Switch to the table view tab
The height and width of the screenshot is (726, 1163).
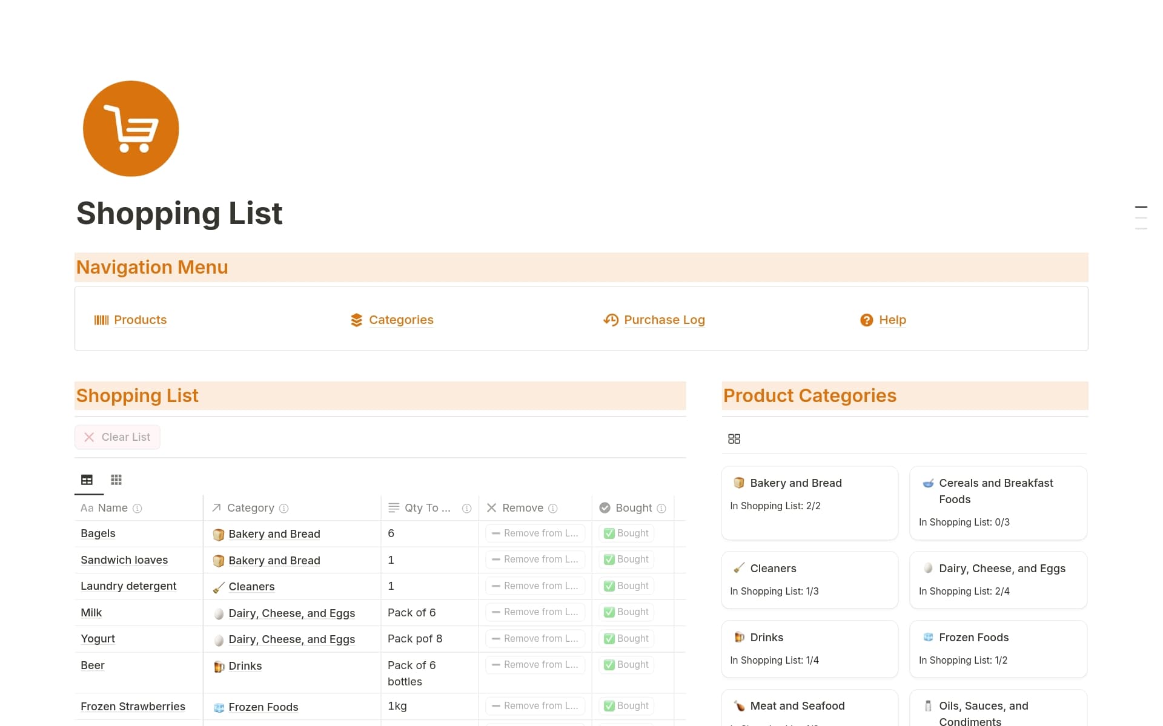point(87,480)
